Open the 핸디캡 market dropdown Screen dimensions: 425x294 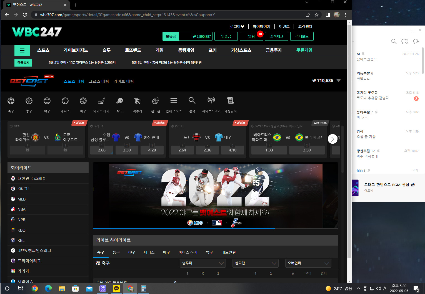[x=255, y=263]
